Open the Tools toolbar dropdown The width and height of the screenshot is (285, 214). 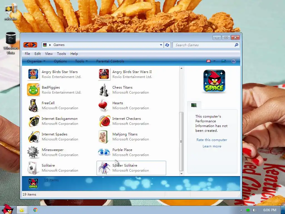tap(81, 61)
